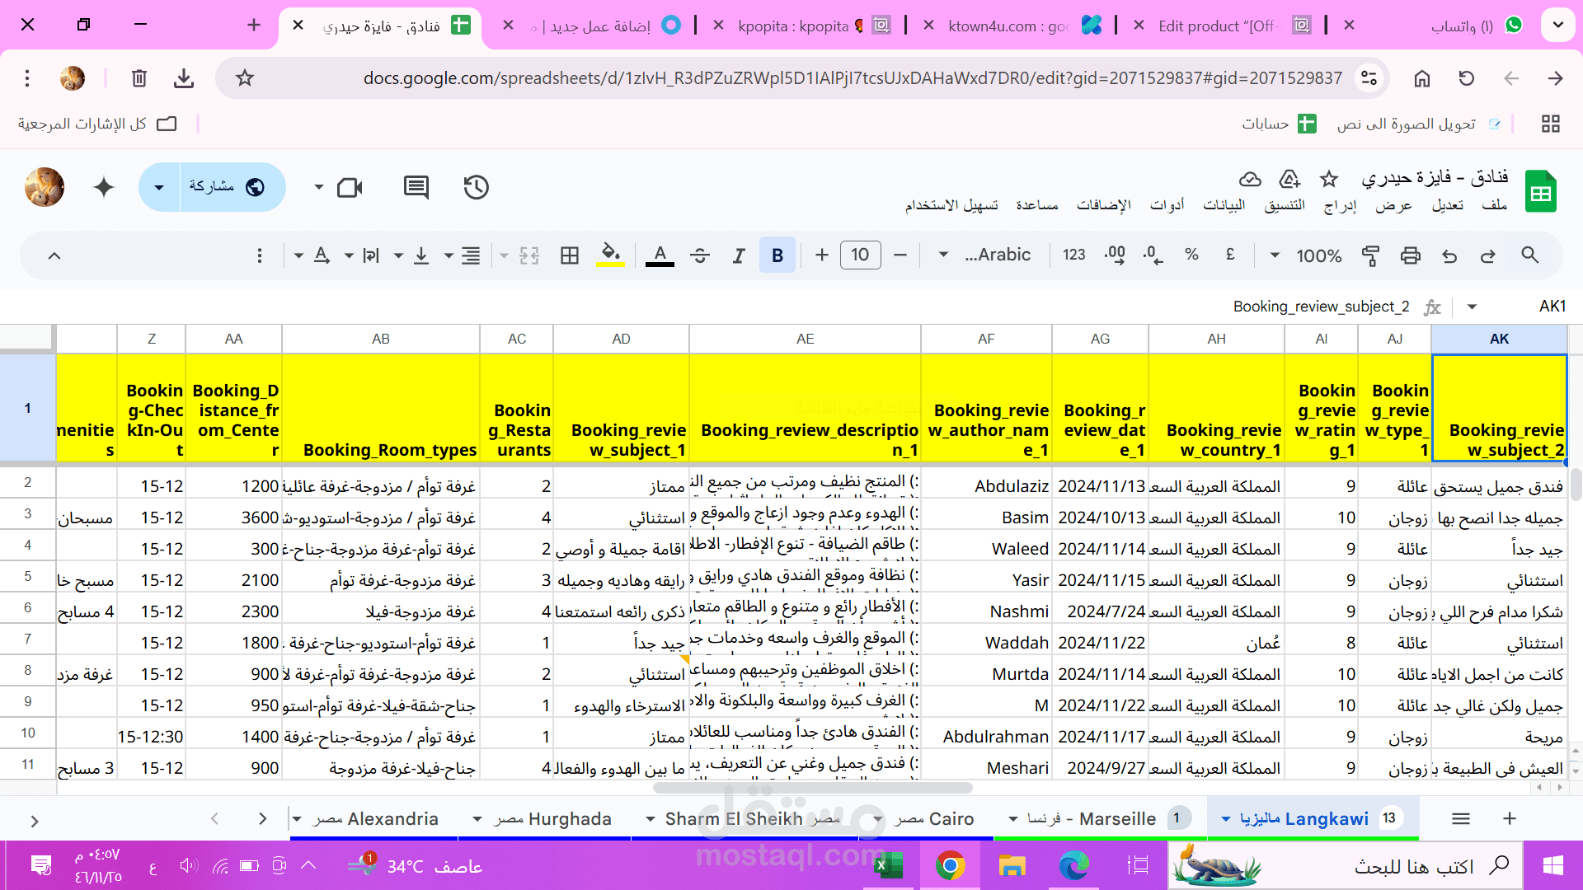Open the كل الإشارات المرجعية bookmarks folder
The image size is (1583, 890).
pos(97,124)
